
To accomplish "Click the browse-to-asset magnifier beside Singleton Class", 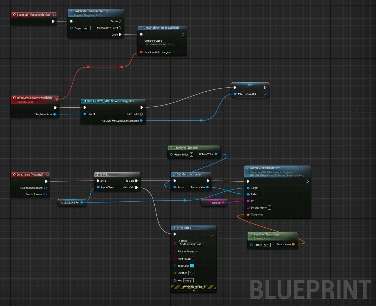I will 173,45.
